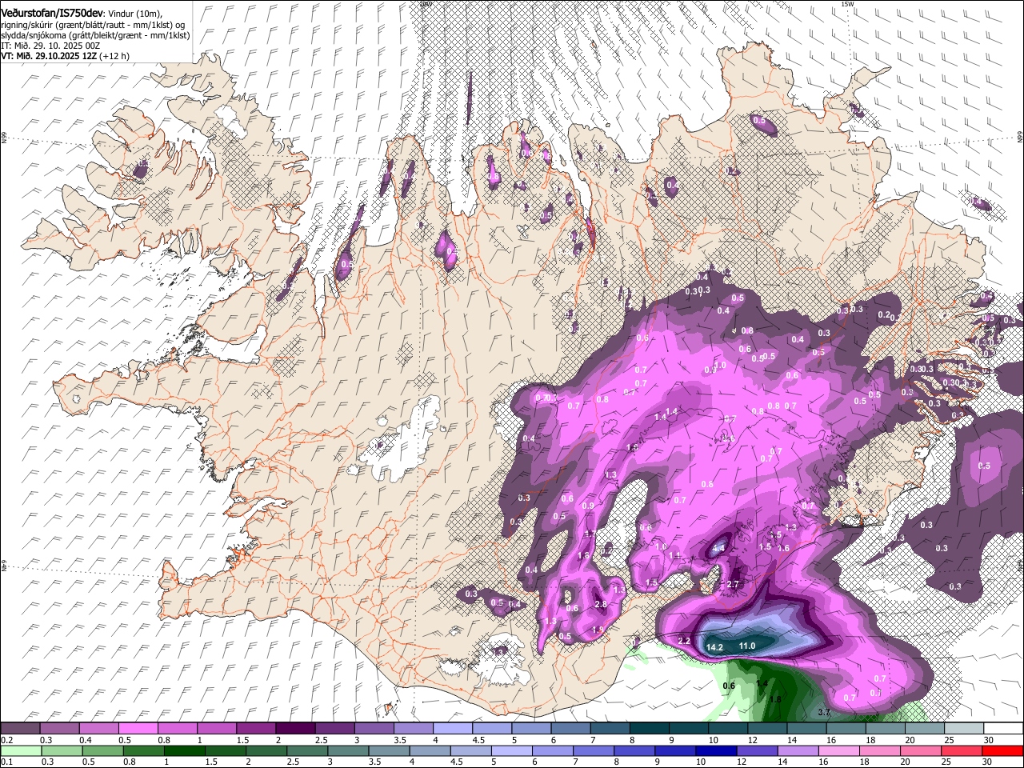Select snow legend swatch between 0.5 and 0.8
The image size is (1024, 768).
pyautogui.click(x=138, y=728)
